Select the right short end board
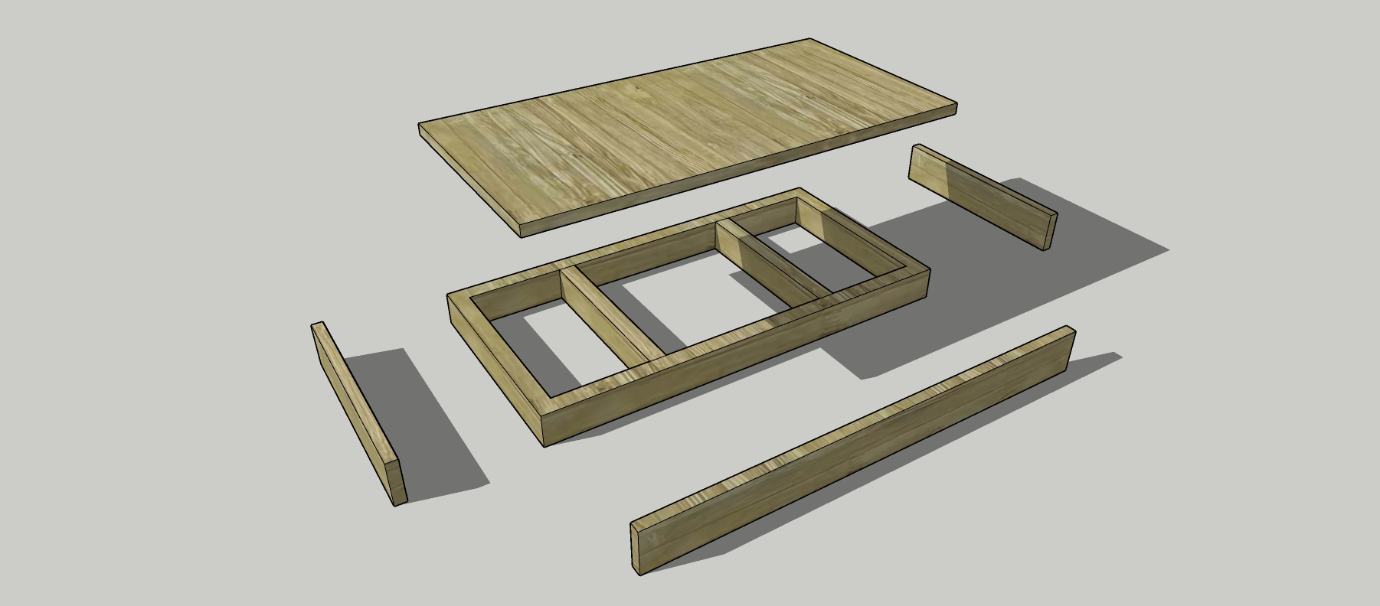 point(983,197)
